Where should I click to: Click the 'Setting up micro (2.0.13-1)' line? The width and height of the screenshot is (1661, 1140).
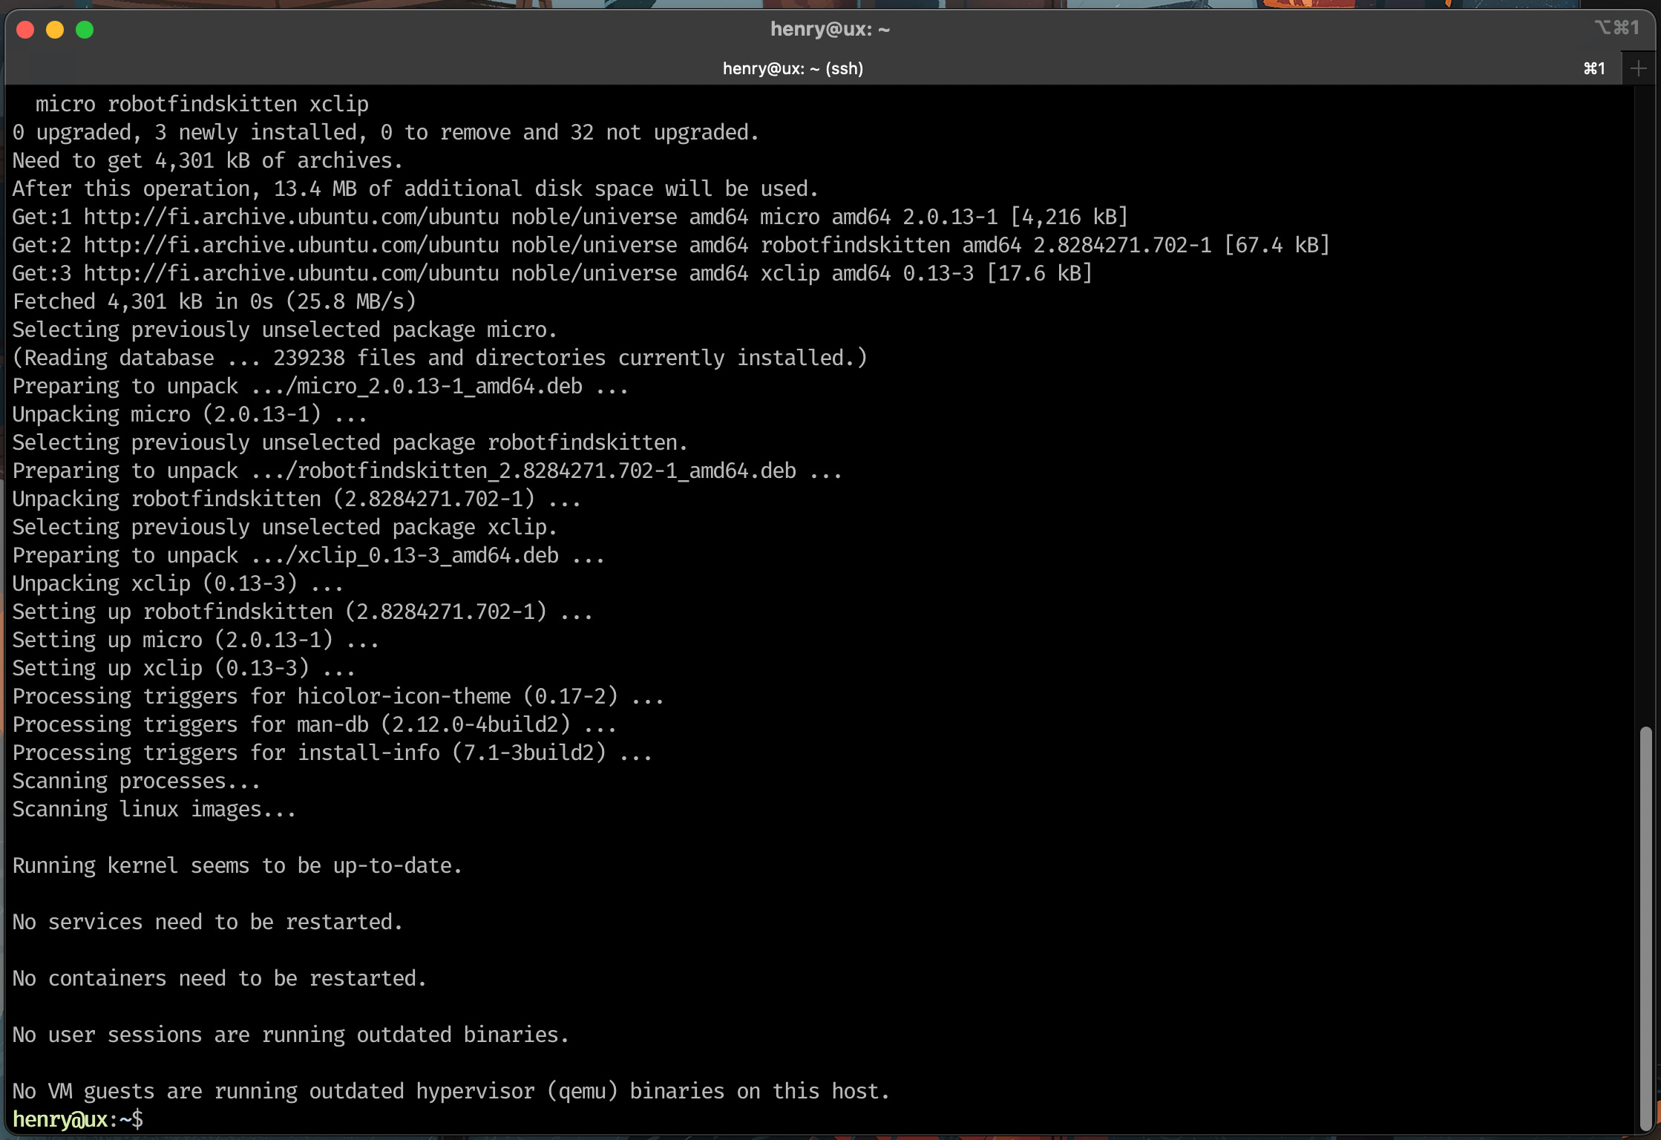[x=196, y=640]
